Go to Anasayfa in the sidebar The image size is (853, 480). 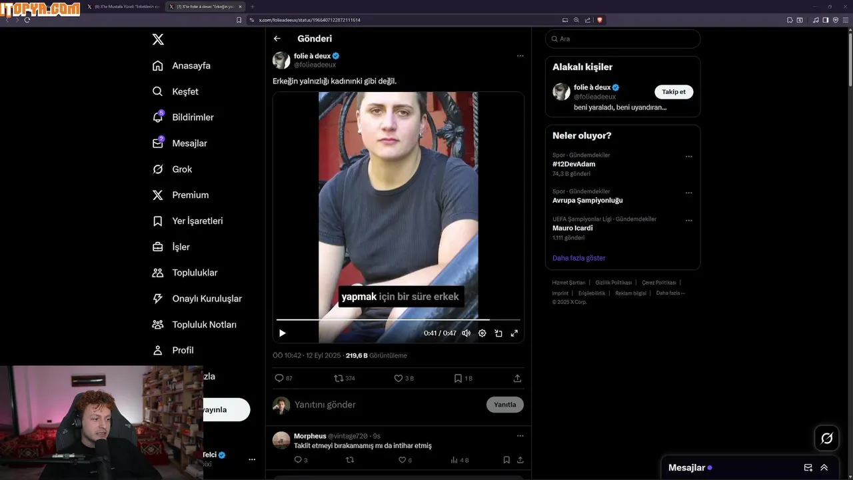coord(181,65)
